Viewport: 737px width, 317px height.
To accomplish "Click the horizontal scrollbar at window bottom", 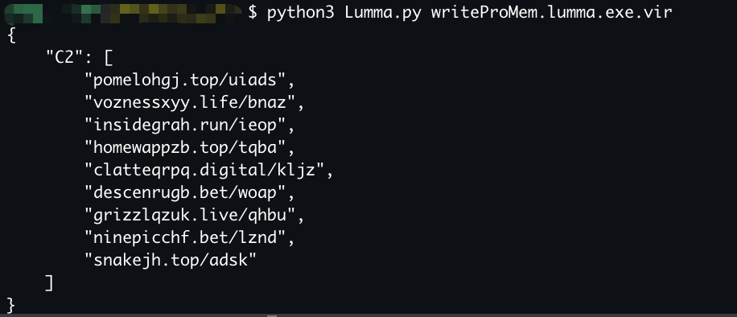I will click(x=368, y=315).
